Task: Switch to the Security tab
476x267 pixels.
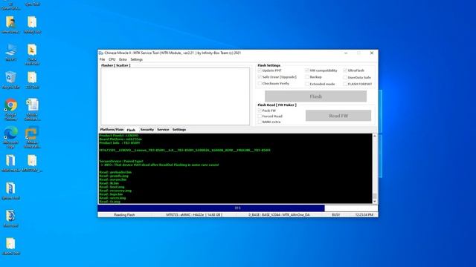Action: [147, 130]
